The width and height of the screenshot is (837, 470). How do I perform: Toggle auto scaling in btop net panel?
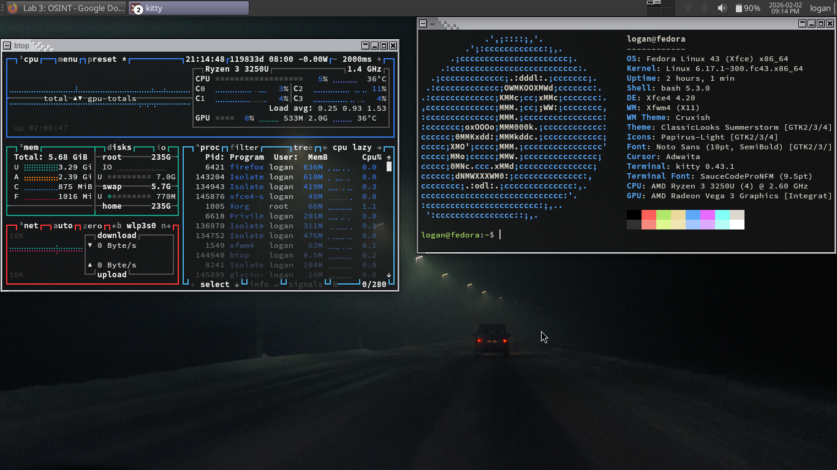62,226
